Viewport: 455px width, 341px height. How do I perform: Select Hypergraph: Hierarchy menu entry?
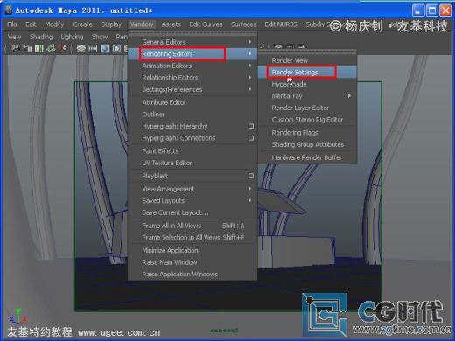(x=175, y=126)
